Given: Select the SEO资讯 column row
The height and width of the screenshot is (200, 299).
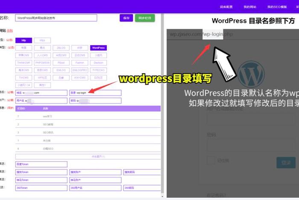Looking at the screenshot, I should coord(88,132).
